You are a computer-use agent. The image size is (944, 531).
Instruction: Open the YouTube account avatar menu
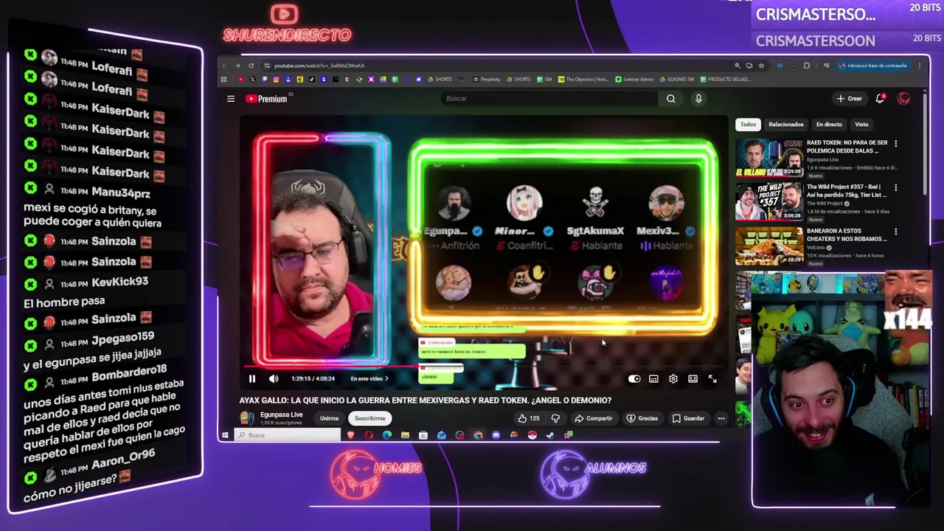(x=903, y=99)
